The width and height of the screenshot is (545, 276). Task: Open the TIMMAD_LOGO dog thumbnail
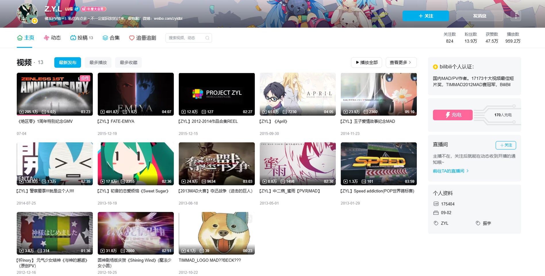coord(217,233)
